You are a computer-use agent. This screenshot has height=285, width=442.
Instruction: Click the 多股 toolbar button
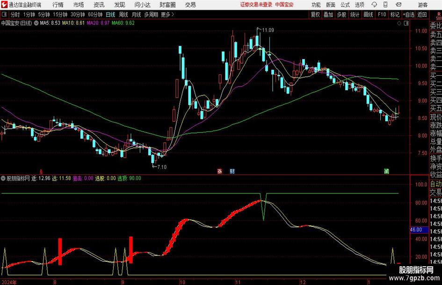[341, 15]
